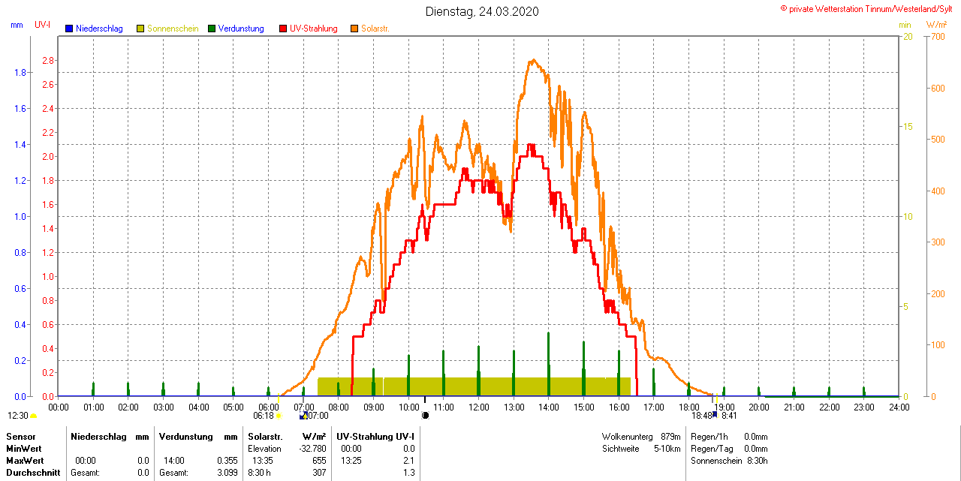961x481 pixels.
Task: Click the 06:00 time axis label
Action: point(269,407)
